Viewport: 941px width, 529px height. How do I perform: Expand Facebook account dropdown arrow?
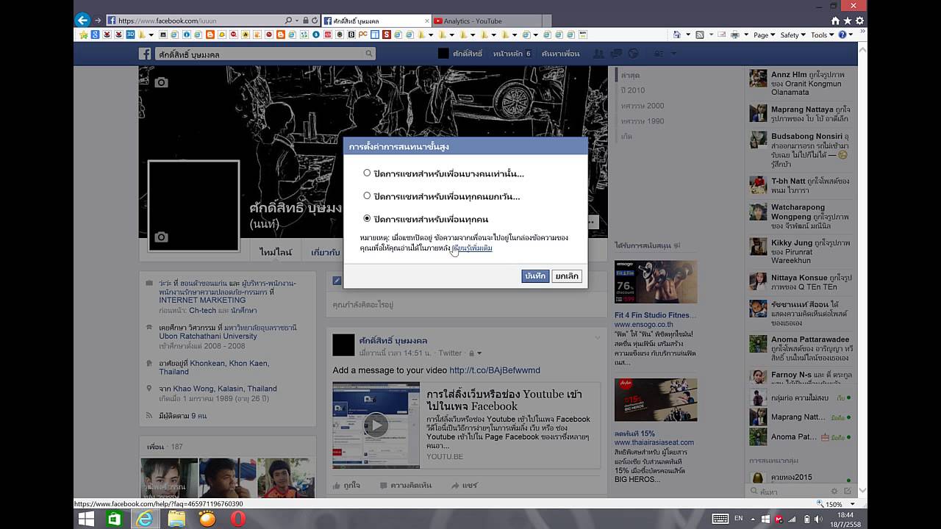click(672, 54)
